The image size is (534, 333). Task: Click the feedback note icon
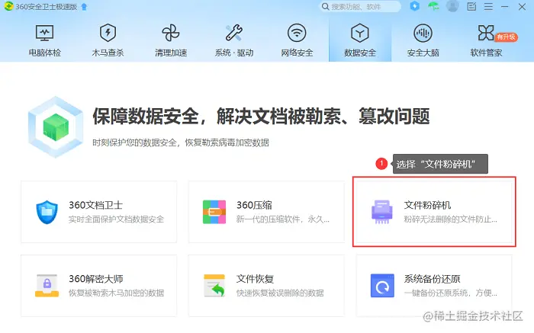pos(471,6)
